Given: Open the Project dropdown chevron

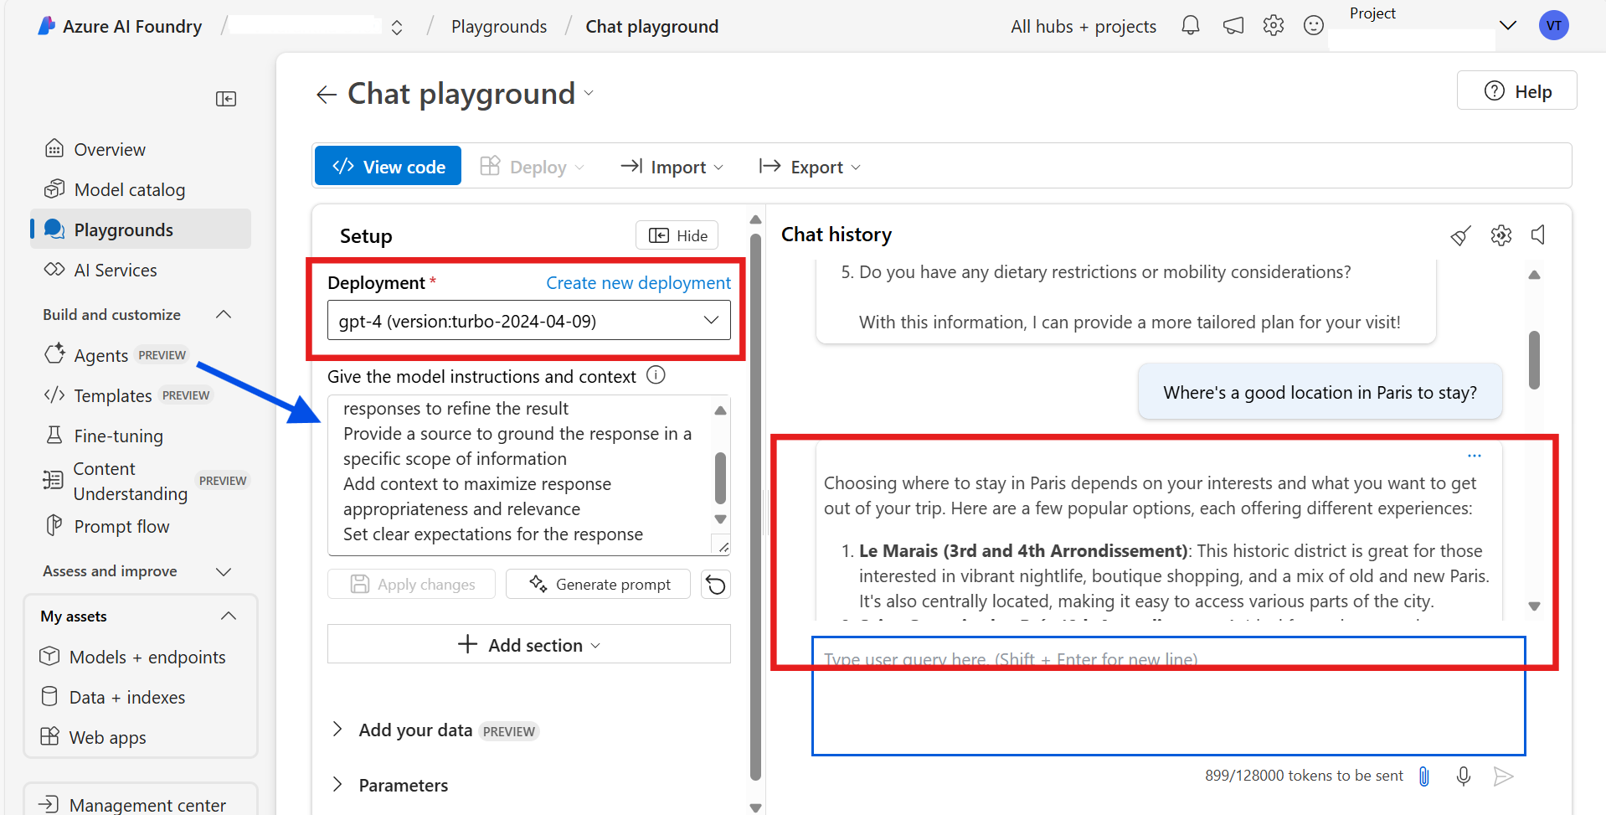Looking at the screenshot, I should (1507, 25).
